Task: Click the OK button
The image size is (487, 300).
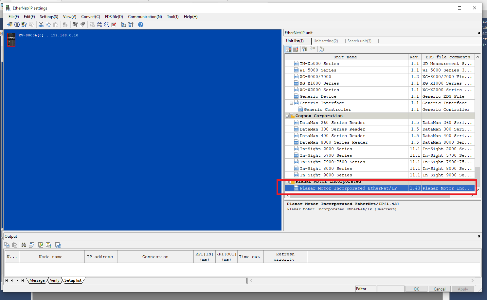Action: pyautogui.click(x=416, y=289)
